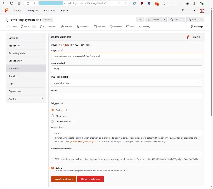Open the Projects tab
213x189 pixels.
click(100, 27)
